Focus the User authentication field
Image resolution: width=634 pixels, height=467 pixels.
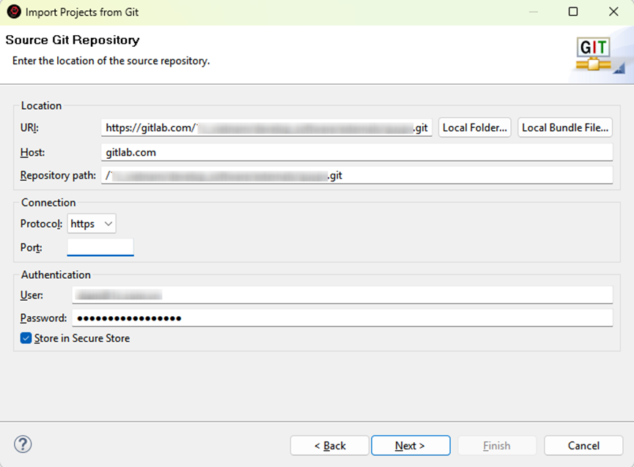click(342, 295)
